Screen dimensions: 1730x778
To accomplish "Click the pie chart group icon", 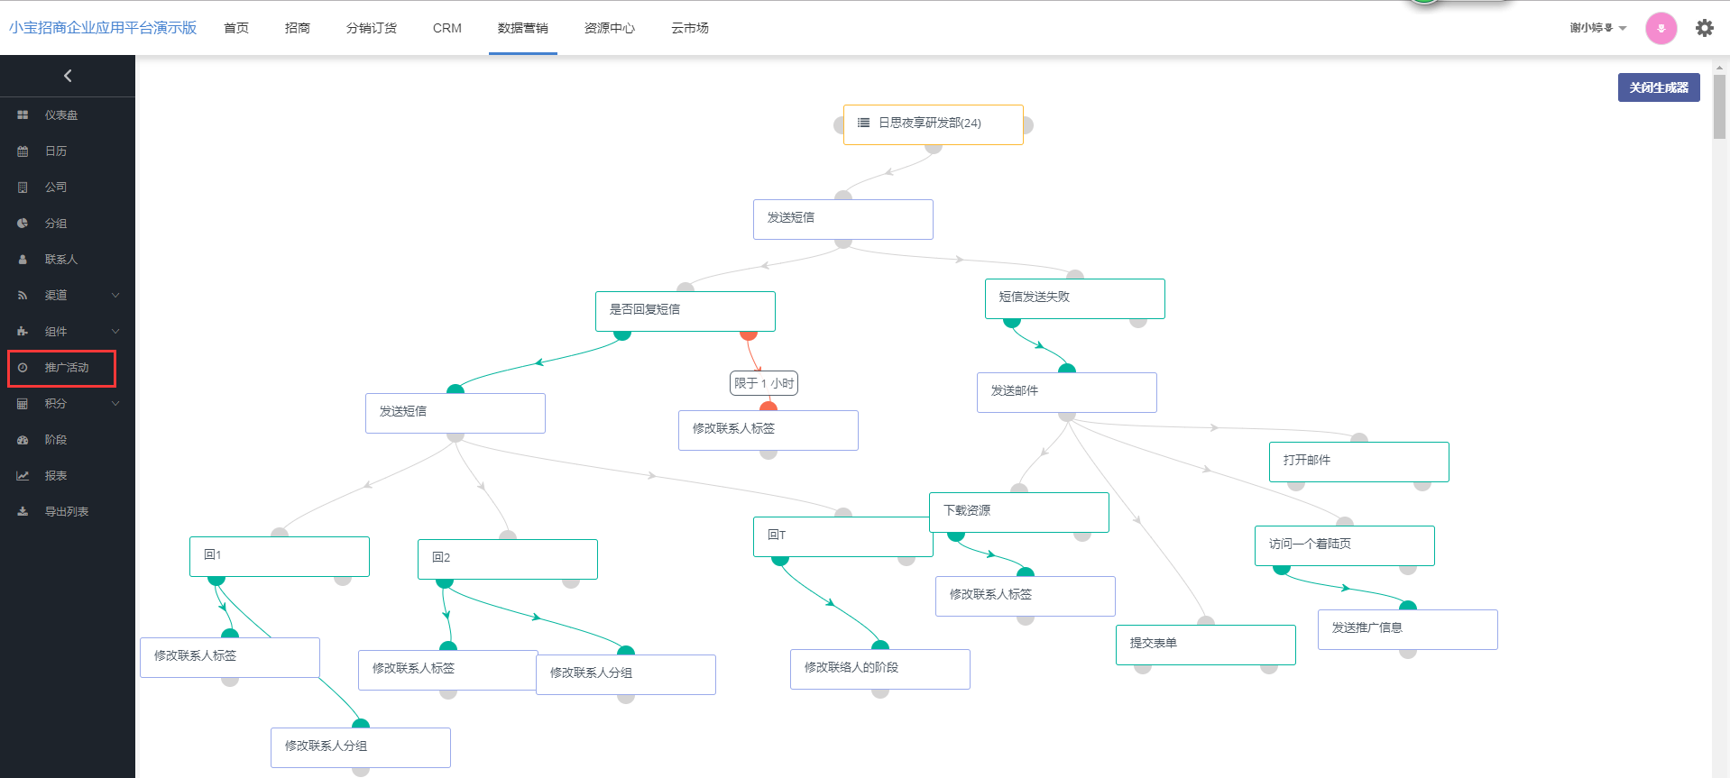I will (x=23, y=224).
